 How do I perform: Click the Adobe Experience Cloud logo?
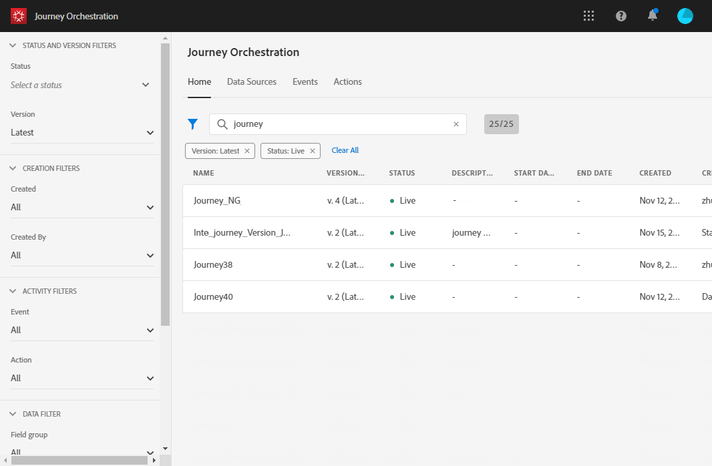click(18, 15)
